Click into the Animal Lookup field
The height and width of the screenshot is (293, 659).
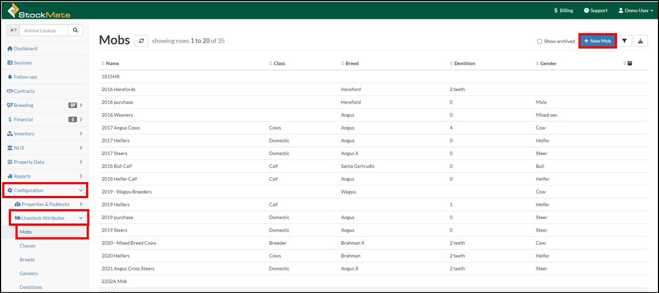tap(46, 30)
